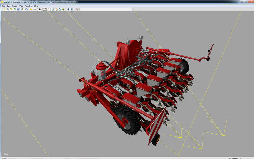This screenshot has width=254, height=159.
Task: Open the Help menu
Action: tap(36, 6)
